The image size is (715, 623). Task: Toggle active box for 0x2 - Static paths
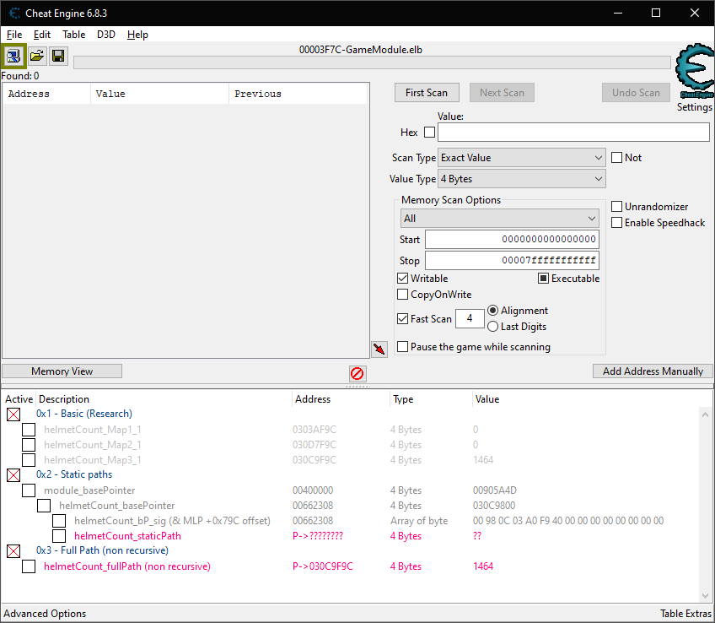coord(13,475)
